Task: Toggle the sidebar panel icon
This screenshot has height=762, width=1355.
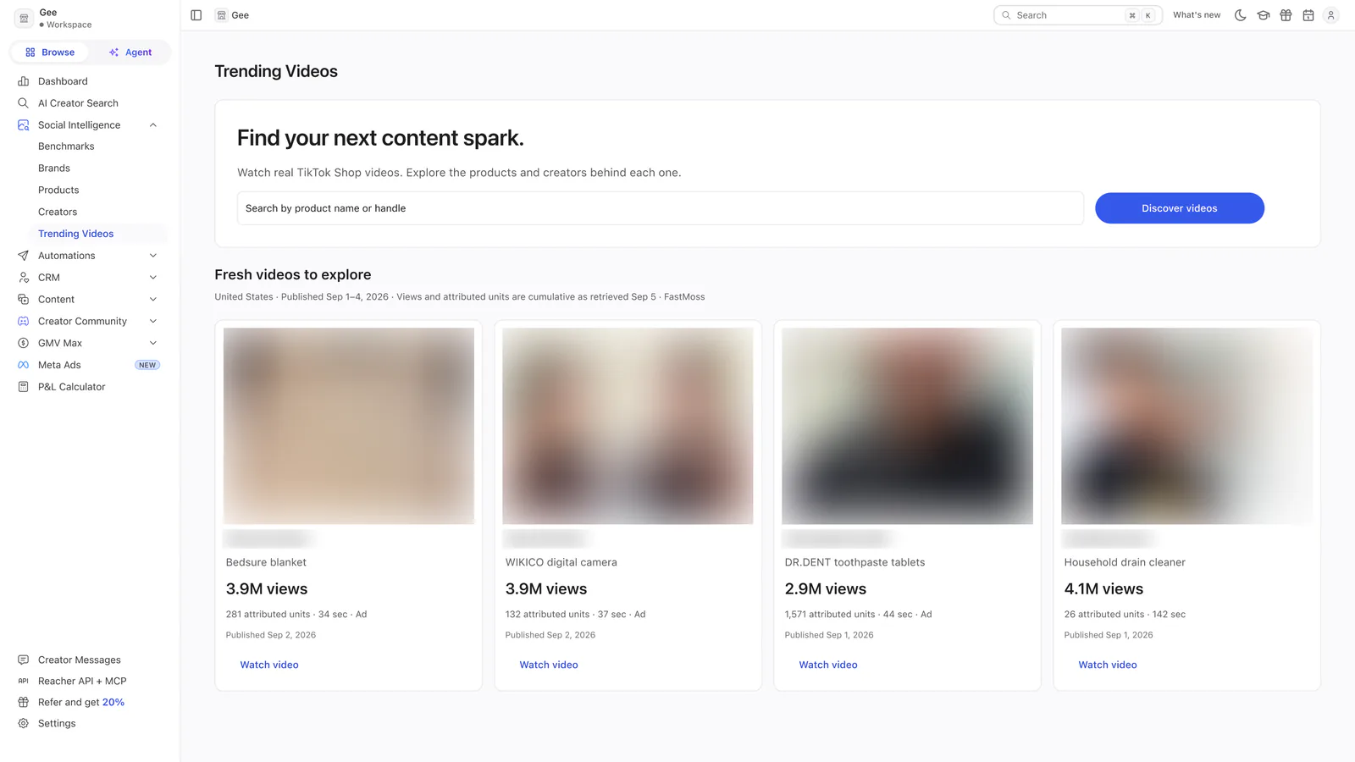Action: (196, 15)
